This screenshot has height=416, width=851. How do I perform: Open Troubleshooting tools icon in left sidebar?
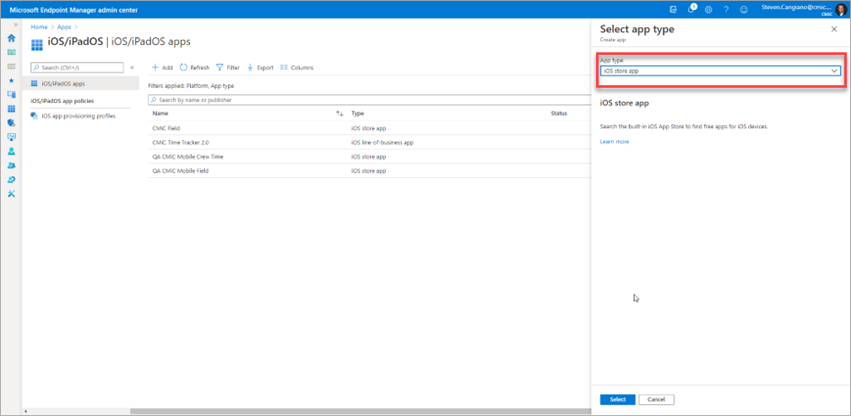coord(11,193)
